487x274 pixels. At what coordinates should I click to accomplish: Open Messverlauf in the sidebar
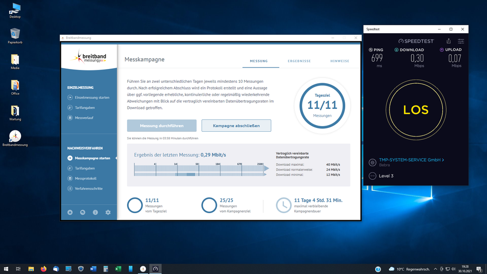pos(81,118)
